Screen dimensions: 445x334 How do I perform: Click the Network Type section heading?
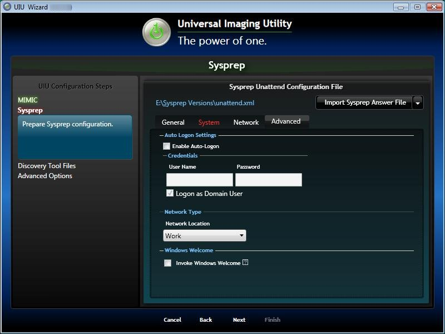[x=183, y=212]
